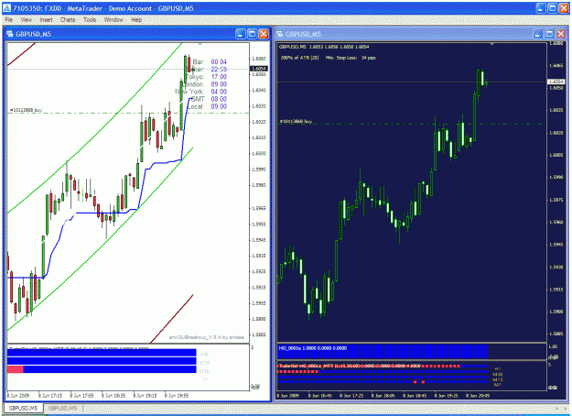Maximize the main MetaTrader window

click(x=553, y=8)
